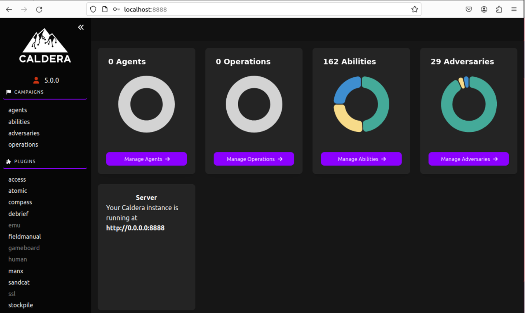The width and height of the screenshot is (525, 313).
Task: Click the browser forward arrow
Action: (24, 9)
